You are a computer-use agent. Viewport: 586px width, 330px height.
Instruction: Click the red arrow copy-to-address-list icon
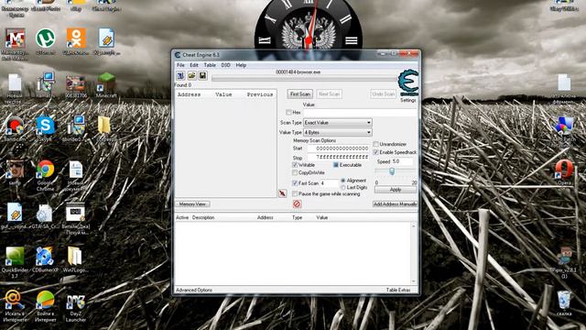tap(283, 193)
